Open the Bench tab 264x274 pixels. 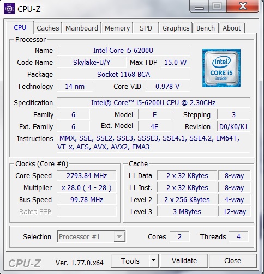(206, 28)
